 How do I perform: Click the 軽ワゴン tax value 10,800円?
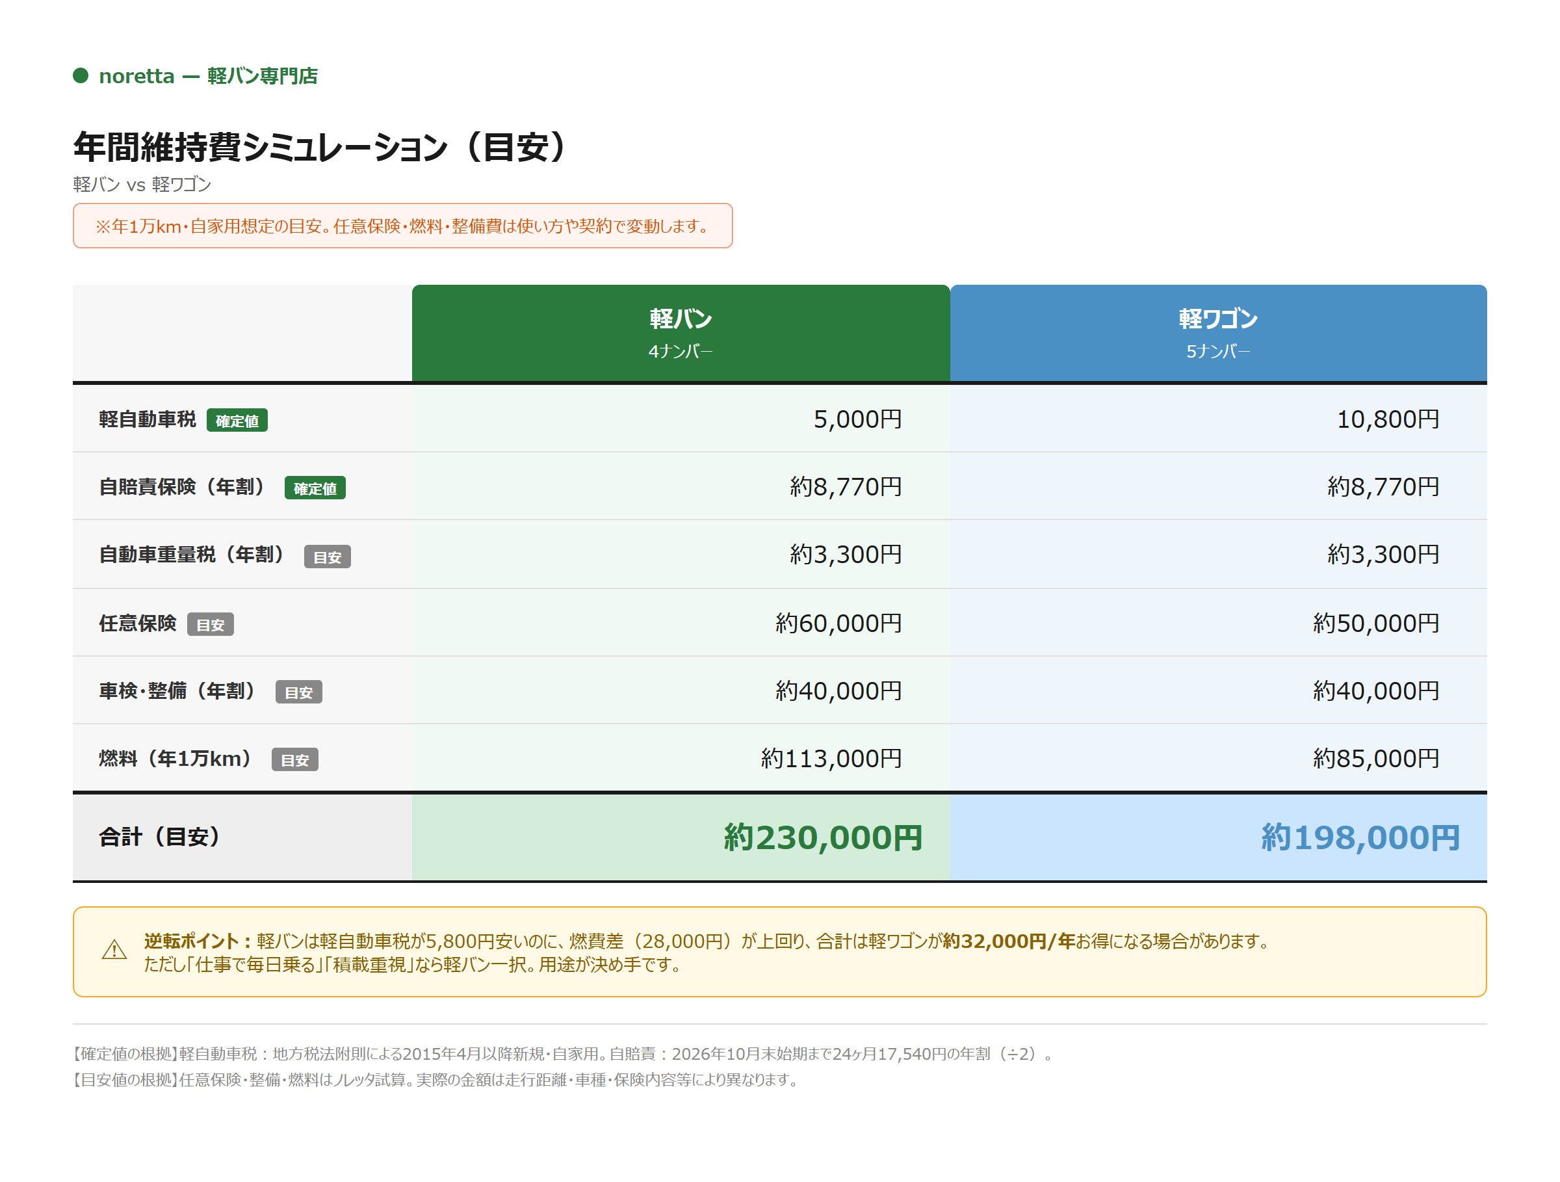(1388, 419)
